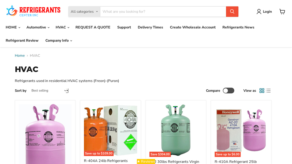Focus the What are you looking for search field
The image size is (292, 164).
[x=163, y=12]
